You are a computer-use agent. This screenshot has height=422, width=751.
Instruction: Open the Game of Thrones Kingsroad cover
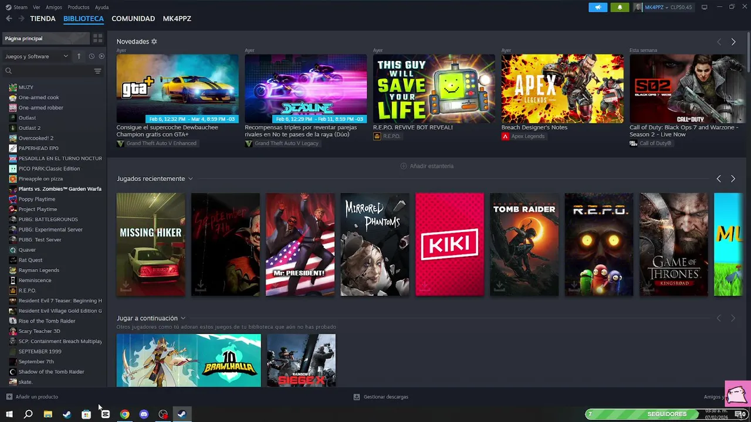point(674,244)
